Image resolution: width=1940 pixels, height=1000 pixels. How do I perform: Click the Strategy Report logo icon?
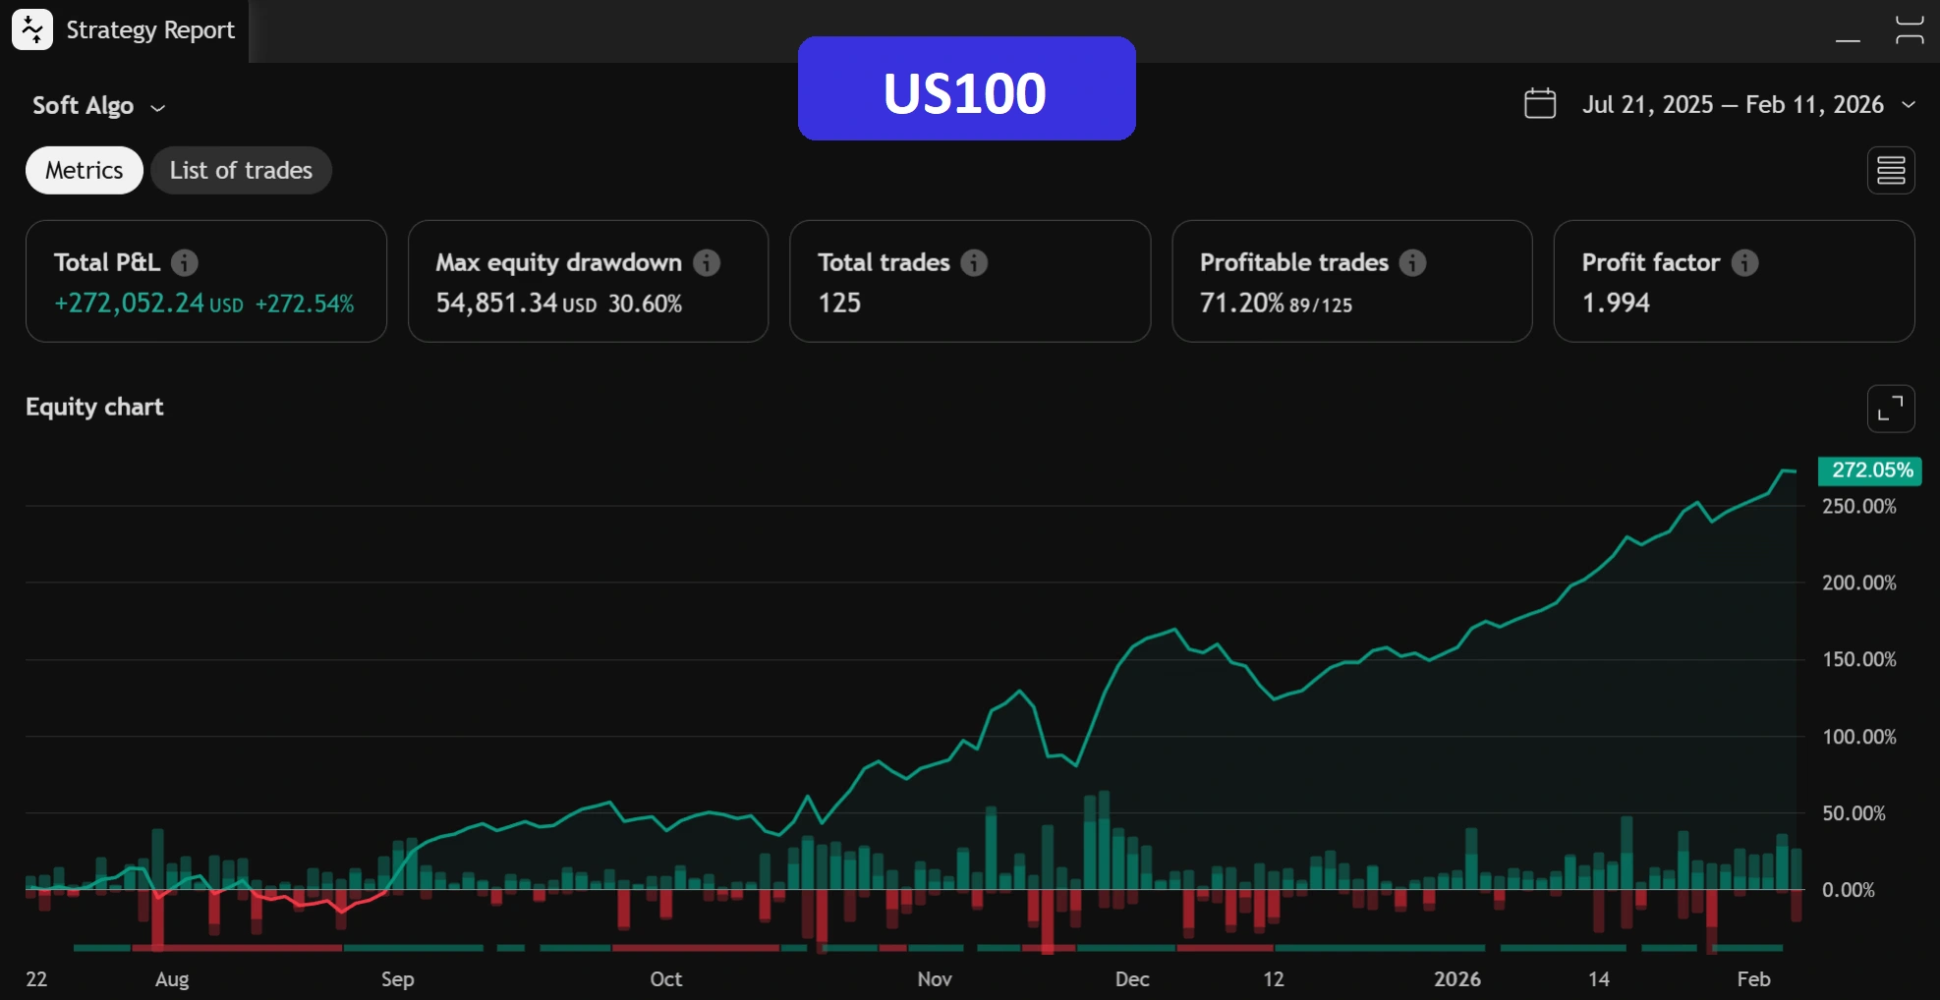(32, 30)
